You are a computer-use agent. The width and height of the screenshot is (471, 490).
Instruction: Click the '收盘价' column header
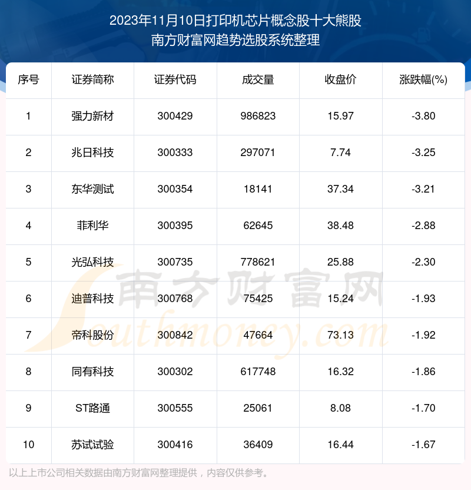[340, 80]
